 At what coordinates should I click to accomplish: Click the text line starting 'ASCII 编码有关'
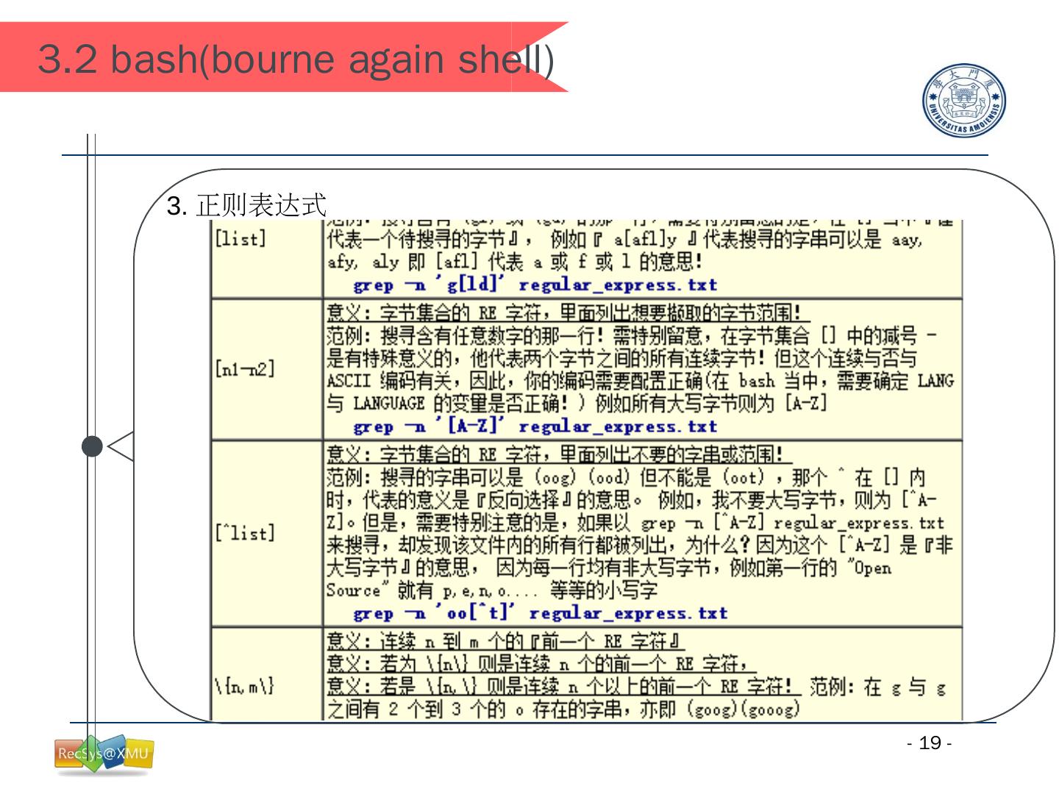(640, 381)
